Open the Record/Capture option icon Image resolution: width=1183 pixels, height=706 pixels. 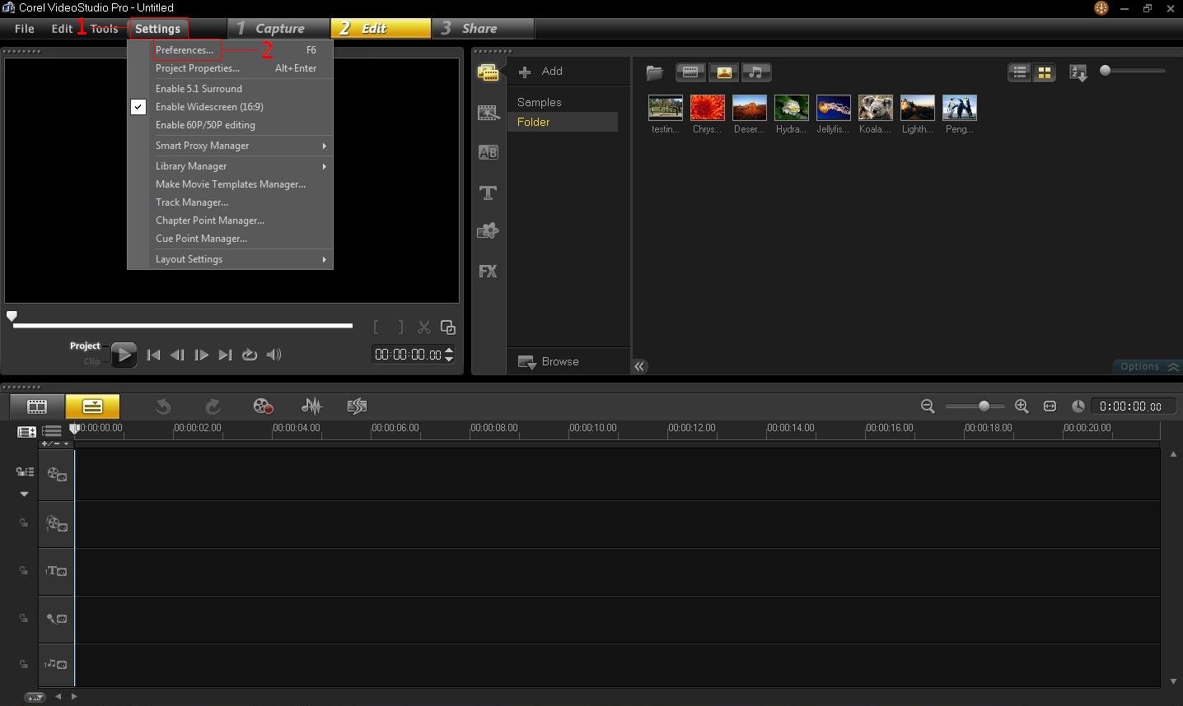[x=263, y=406]
